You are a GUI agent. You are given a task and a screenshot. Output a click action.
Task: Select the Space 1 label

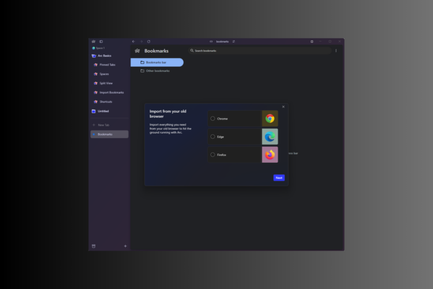point(100,48)
